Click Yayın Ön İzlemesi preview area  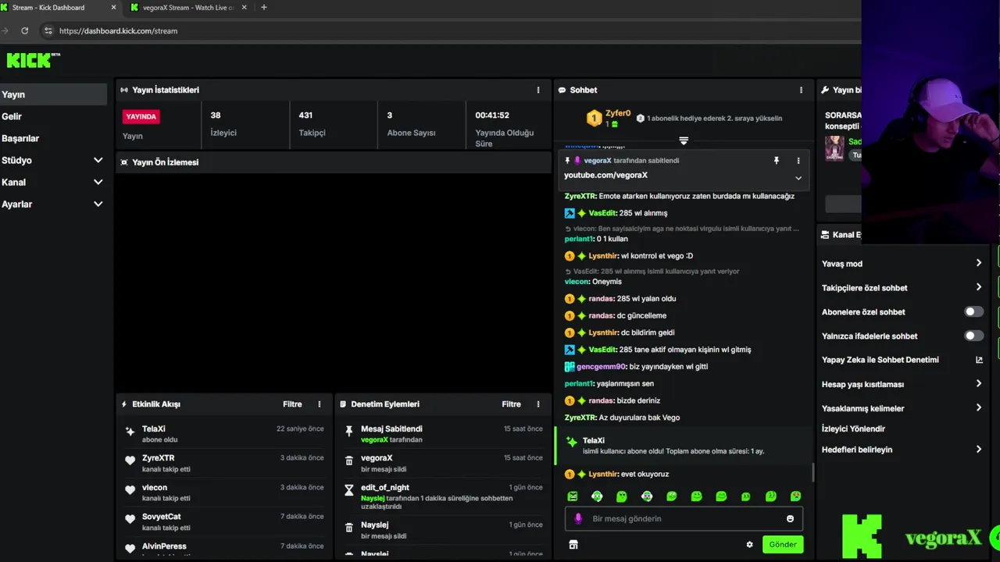(334, 281)
